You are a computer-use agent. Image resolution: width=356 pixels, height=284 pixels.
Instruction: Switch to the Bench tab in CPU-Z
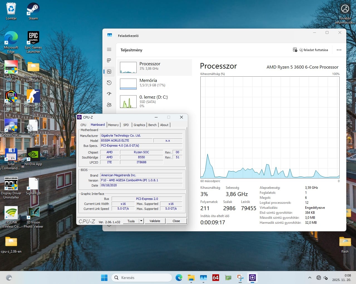(152, 125)
